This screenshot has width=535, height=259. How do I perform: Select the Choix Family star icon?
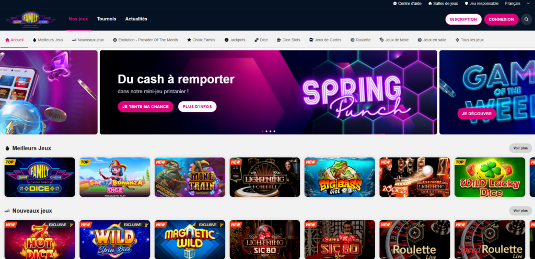click(x=189, y=40)
